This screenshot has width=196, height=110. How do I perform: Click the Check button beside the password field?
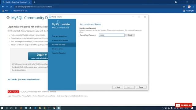point(130,35)
